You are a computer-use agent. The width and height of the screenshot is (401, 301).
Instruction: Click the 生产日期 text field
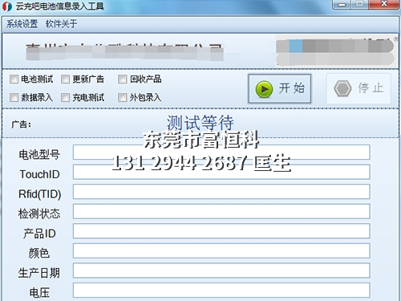(x=221, y=270)
